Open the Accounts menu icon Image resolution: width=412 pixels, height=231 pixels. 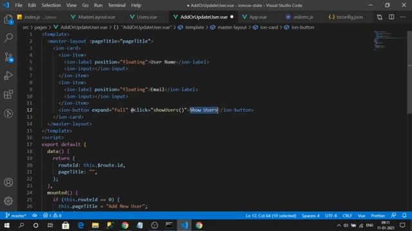(8, 182)
